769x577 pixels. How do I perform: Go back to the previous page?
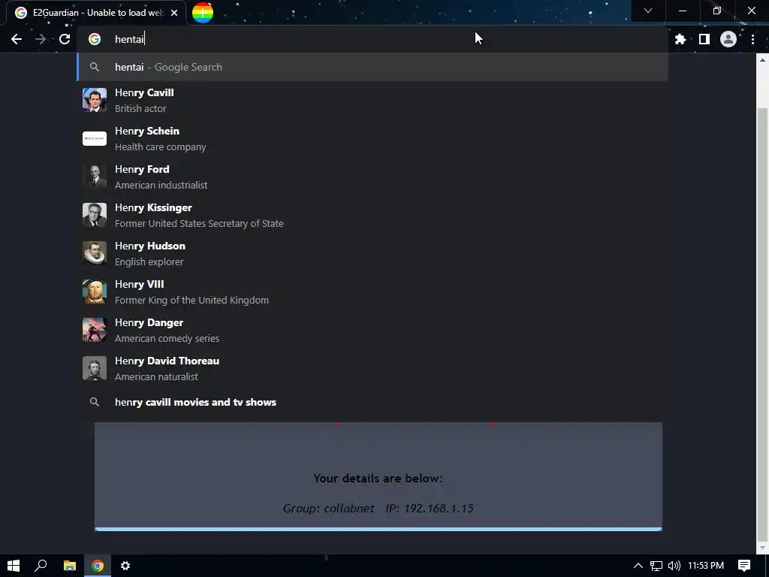click(17, 39)
